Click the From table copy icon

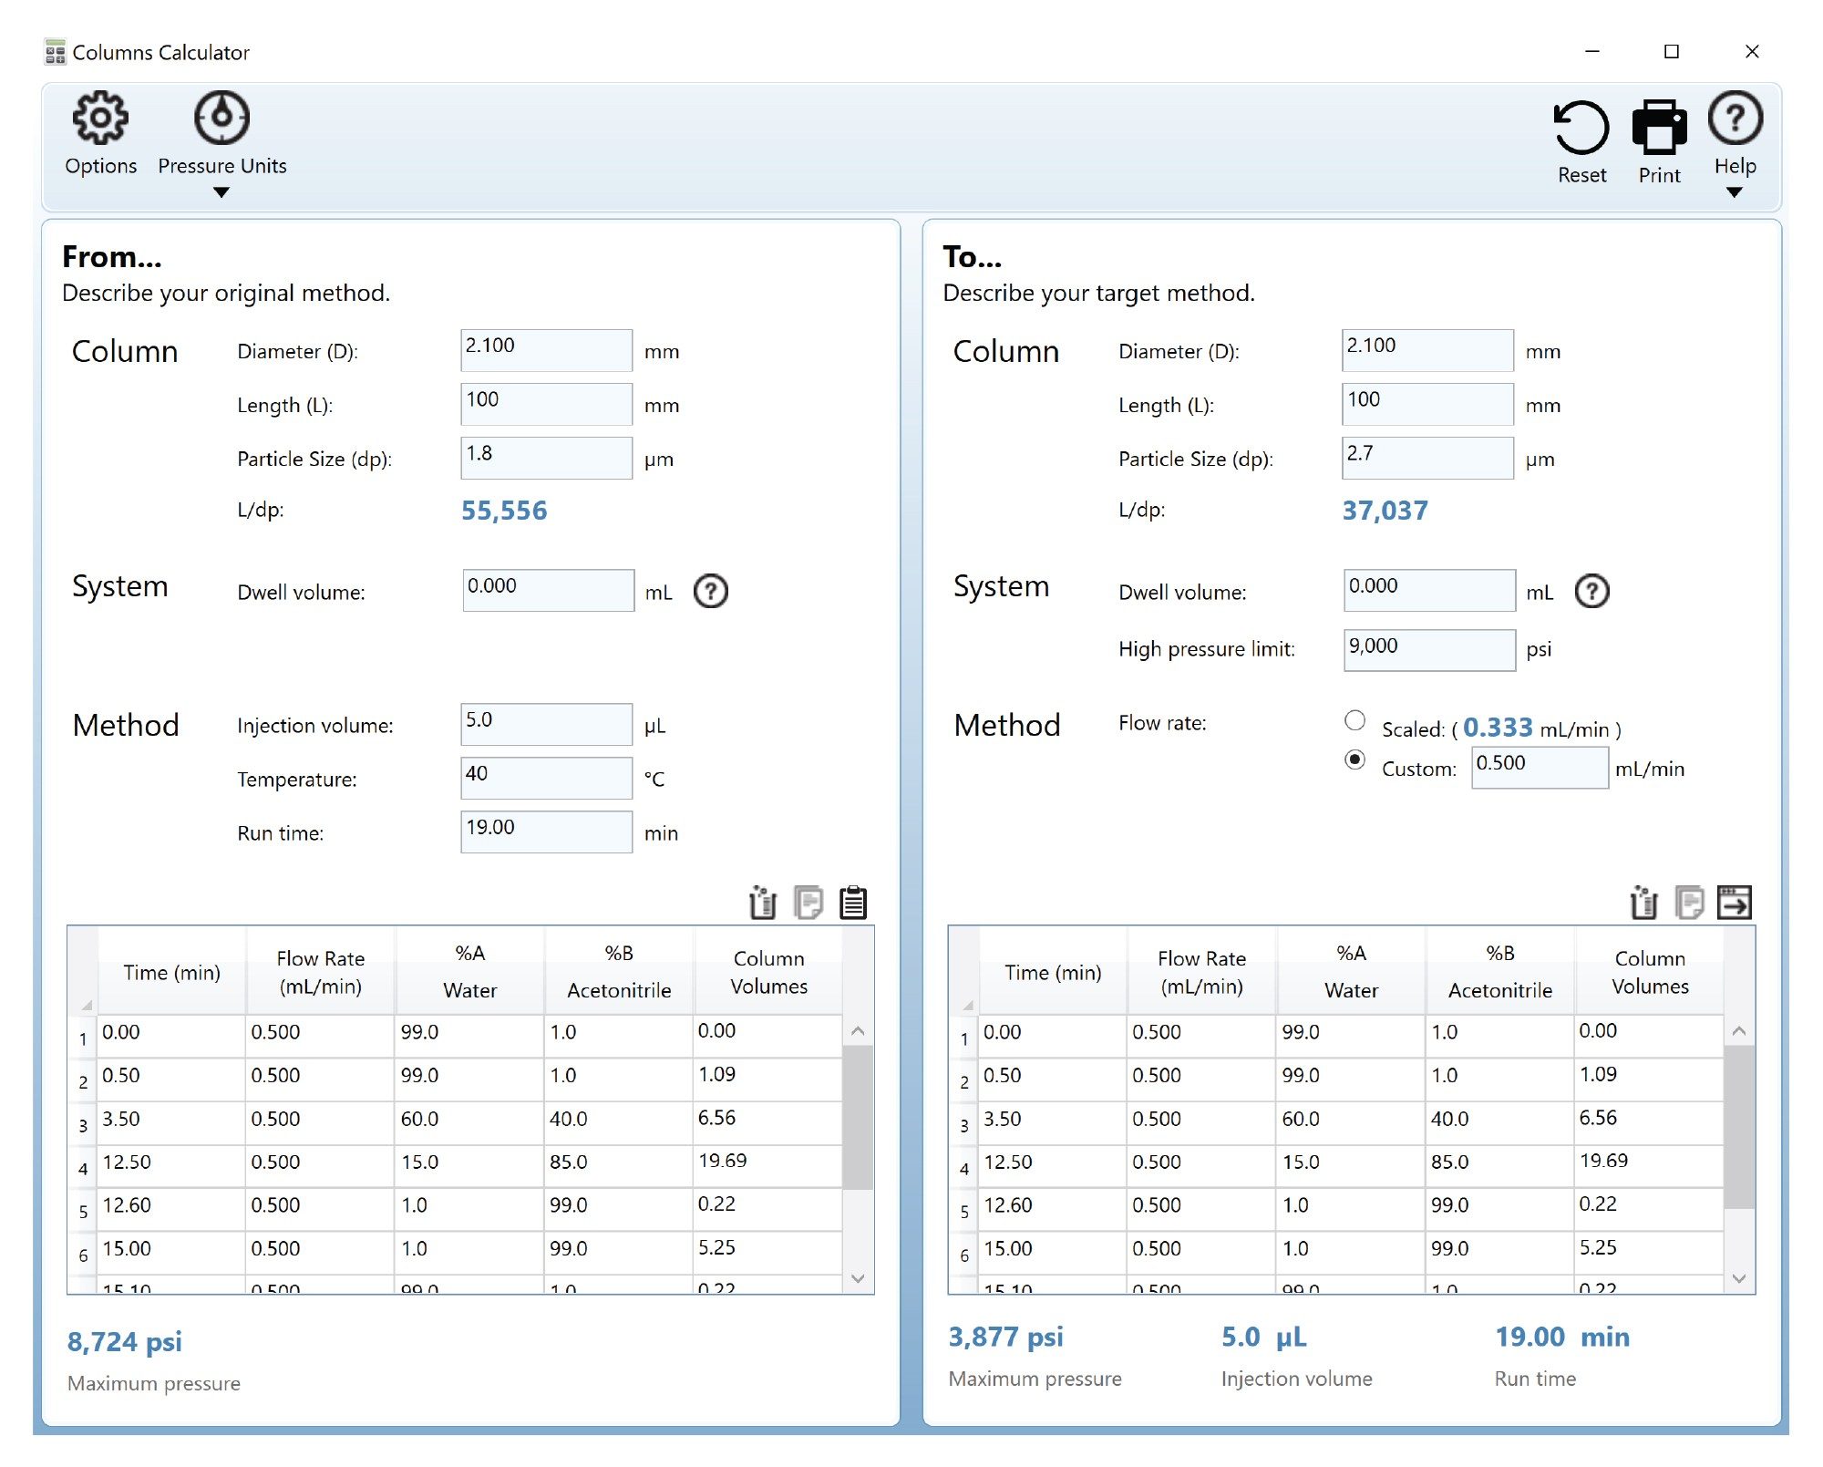point(808,903)
